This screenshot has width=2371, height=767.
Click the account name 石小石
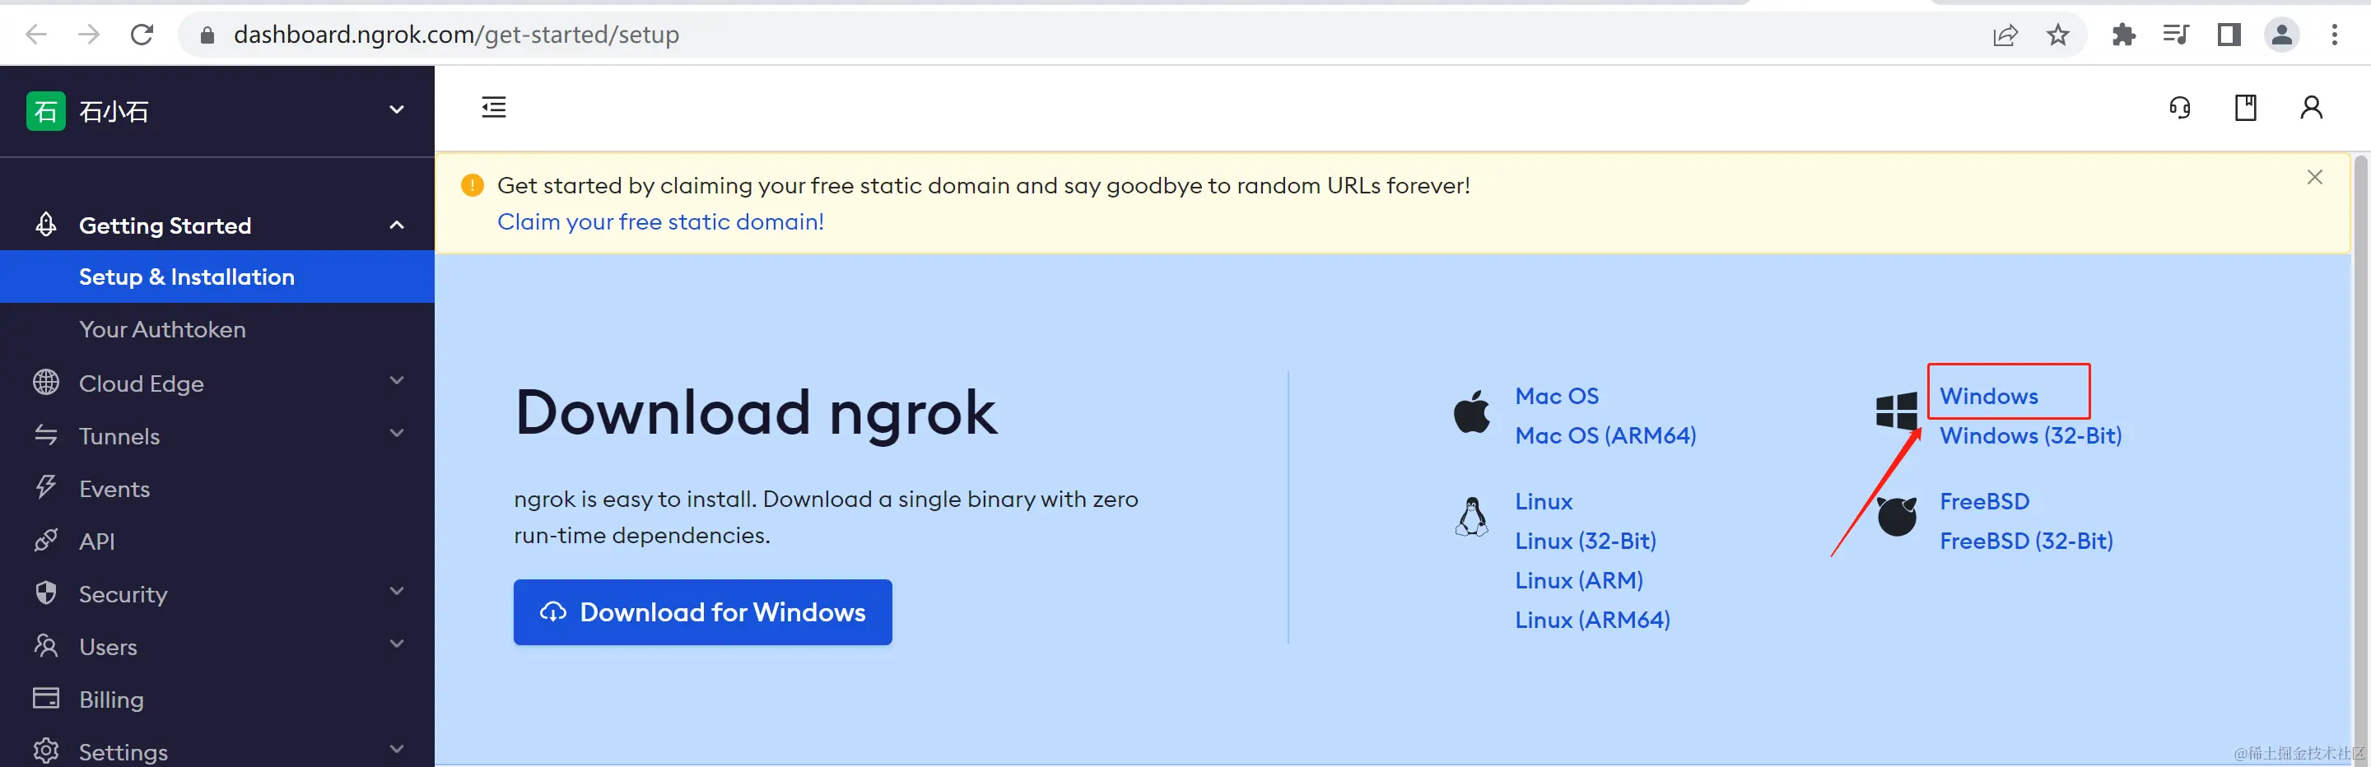tap(114, 111)
